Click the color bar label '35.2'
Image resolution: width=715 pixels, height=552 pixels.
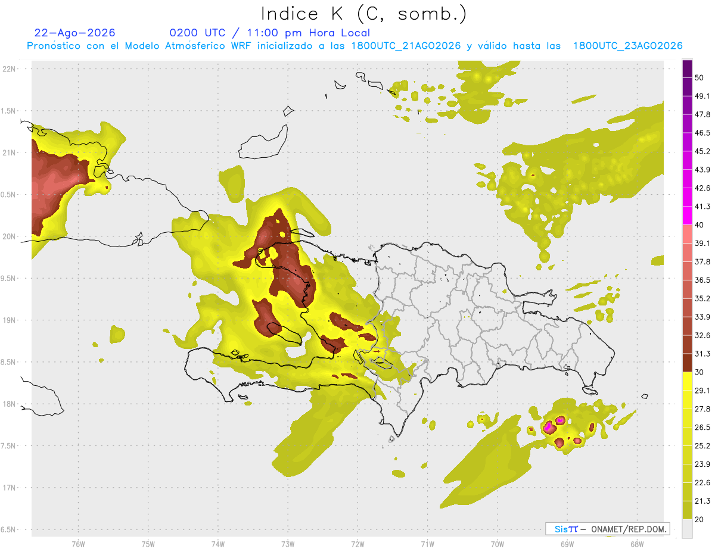tap(702, 299)
